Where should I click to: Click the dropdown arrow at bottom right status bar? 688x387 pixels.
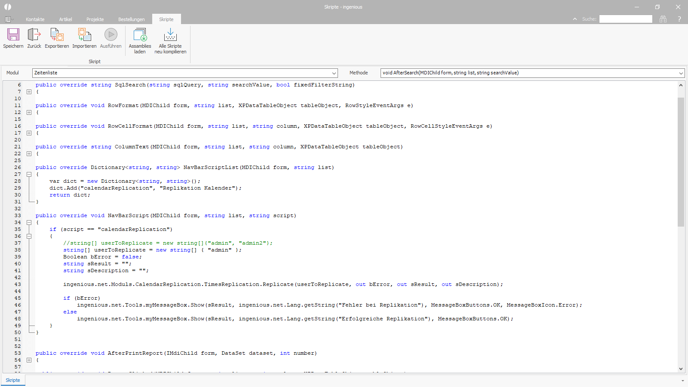pos(682,381)
